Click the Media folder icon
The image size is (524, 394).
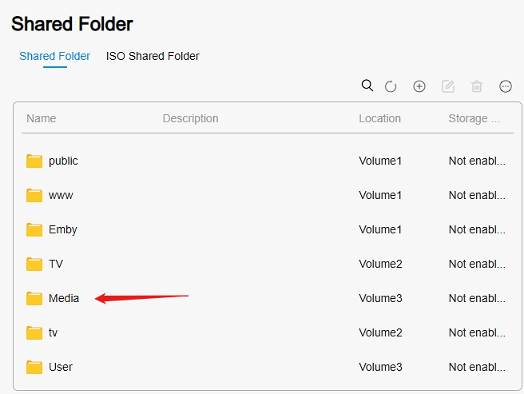[34, 298]
